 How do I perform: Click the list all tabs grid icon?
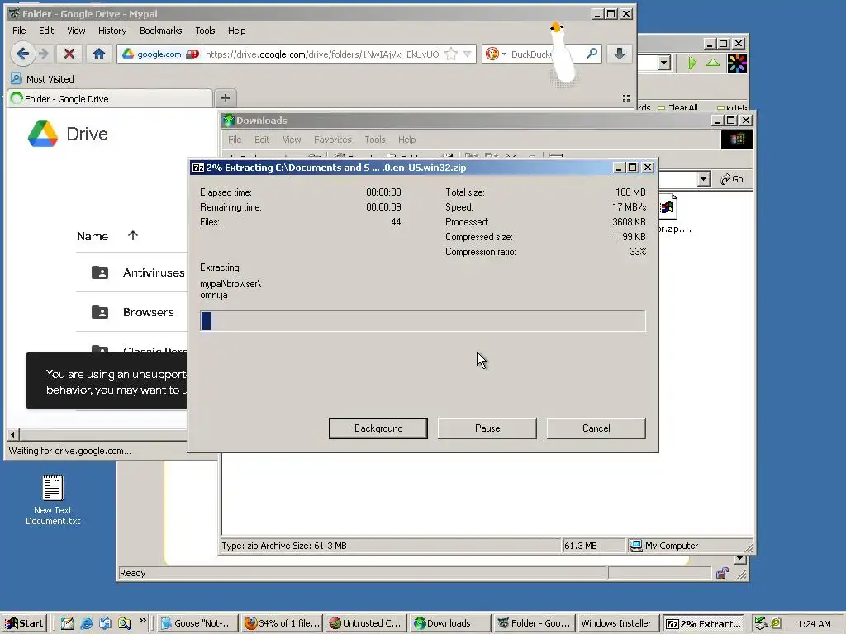pyautogui.click(x=626, y=98)
